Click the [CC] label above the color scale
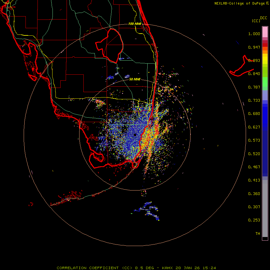The width and height of the screenshot is (270, 270). tap(256, 21)
